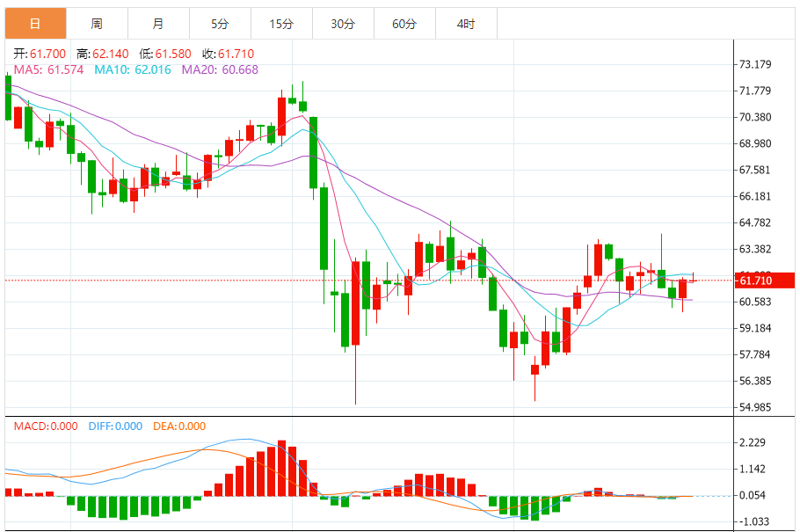Click the 70.380 price axis label

click(755, 117)
